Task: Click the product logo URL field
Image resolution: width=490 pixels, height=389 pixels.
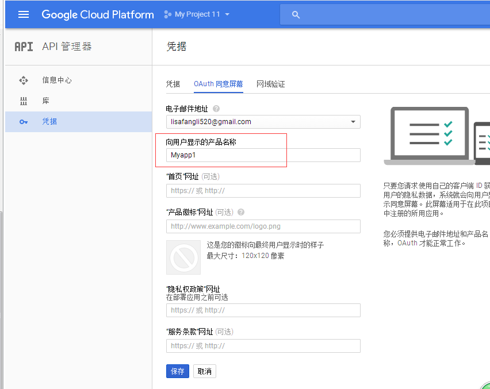Action: click(x=263, y=226)
